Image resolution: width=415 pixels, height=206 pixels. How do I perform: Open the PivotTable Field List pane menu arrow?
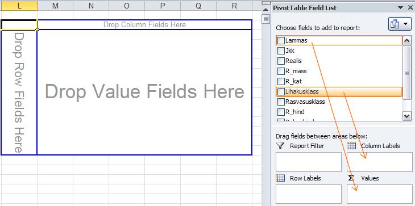coord(400,8)
